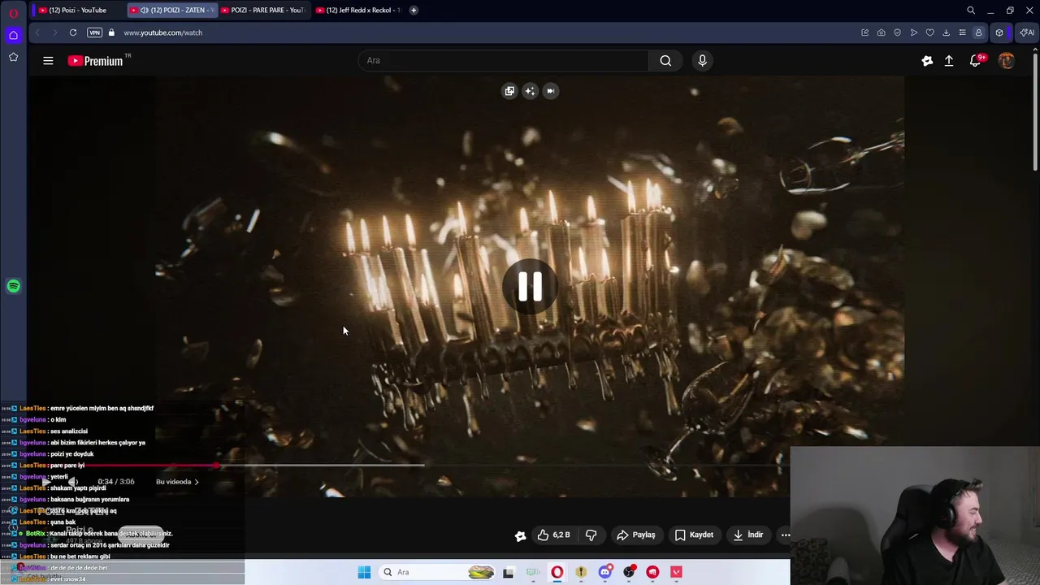Expand the 'Bu videoda' chapters chevron
The width and height of the screenshot is (1040, 585).
196,482
